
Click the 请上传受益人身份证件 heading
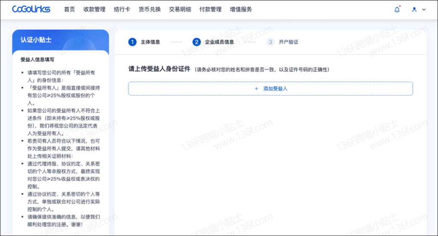click(159, 69)
